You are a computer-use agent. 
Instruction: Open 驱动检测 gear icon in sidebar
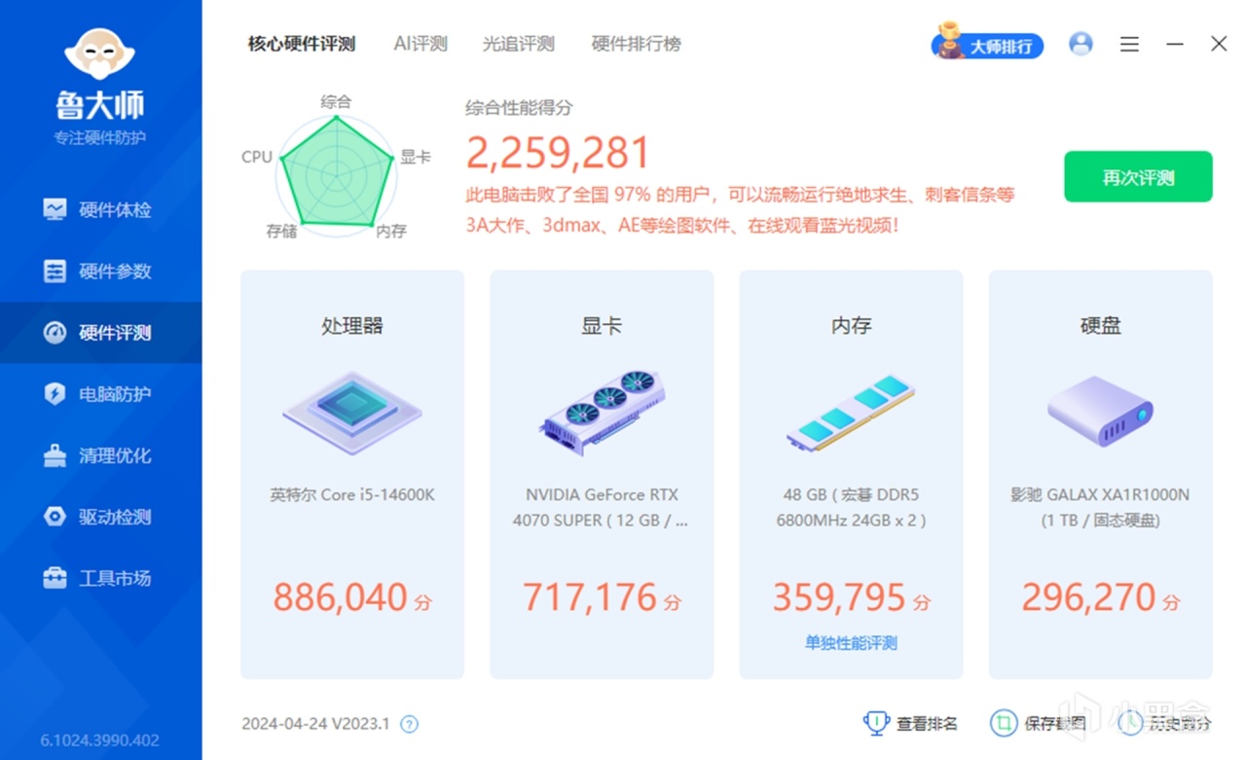coord(55,516)
